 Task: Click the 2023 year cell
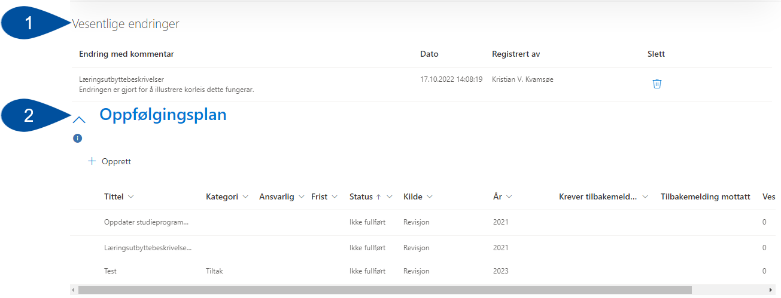coord(501,271)
